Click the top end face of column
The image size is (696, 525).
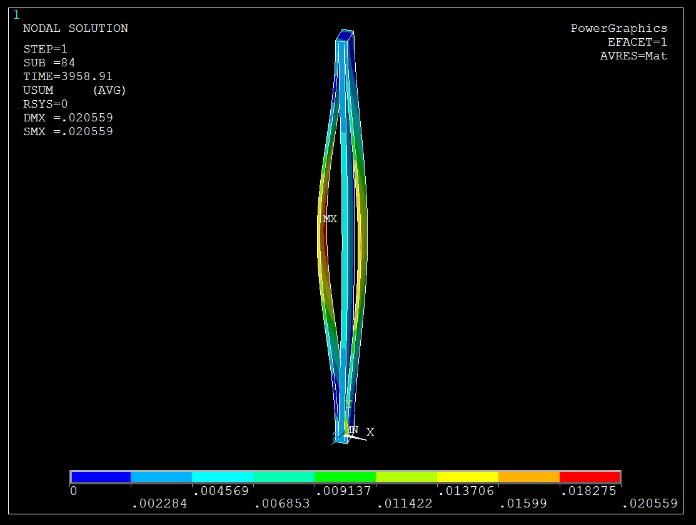coord(345,36)
